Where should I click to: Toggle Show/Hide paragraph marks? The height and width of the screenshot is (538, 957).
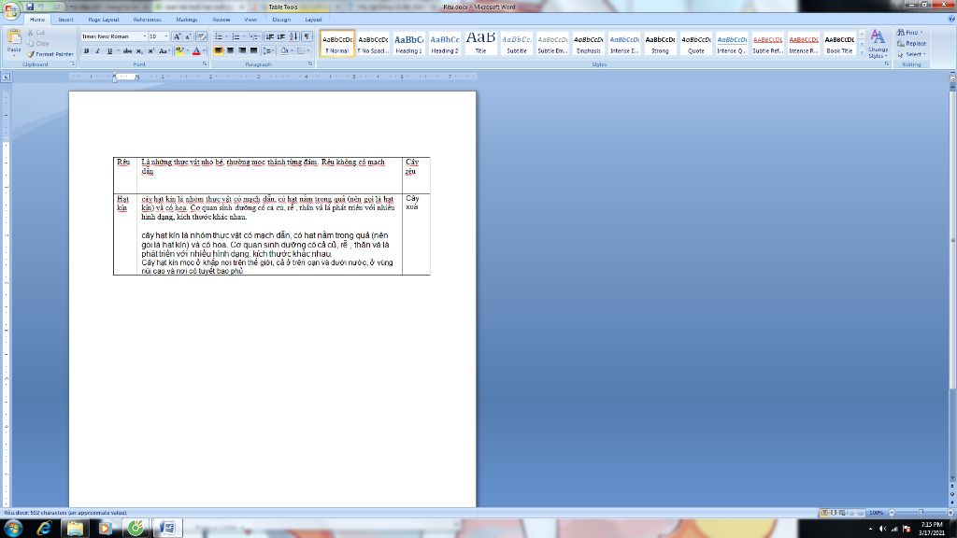click(x=307, y=36)
